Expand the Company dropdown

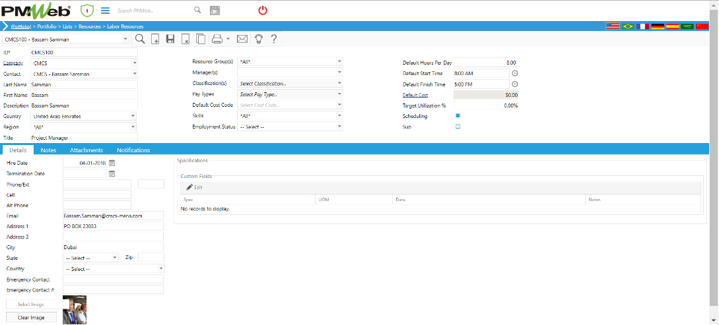(135, 63)
